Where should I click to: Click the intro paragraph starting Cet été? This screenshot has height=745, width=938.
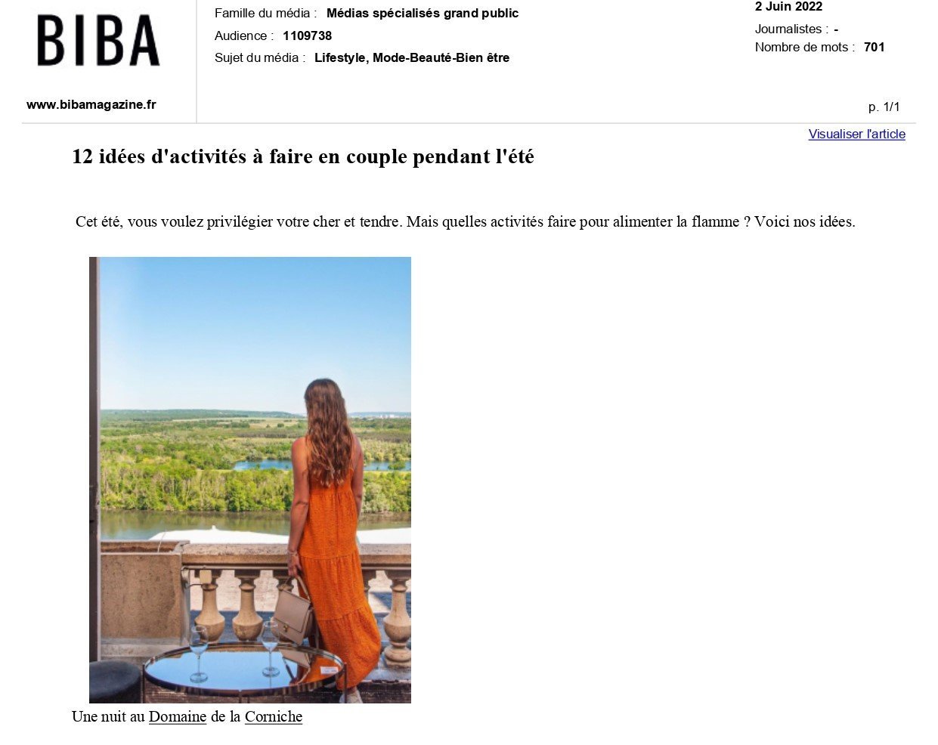(466, 221)
